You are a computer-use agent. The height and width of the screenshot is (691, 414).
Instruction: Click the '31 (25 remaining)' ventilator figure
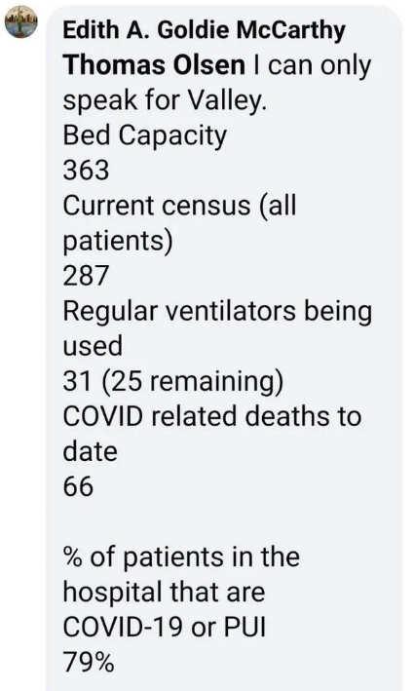[173, 382]
